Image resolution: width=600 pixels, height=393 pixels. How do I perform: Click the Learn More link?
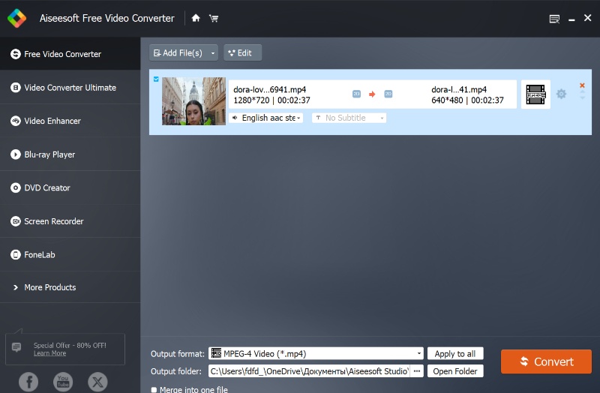coord(49,353)
